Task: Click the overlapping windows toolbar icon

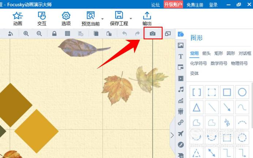Action: coord(168,34)
